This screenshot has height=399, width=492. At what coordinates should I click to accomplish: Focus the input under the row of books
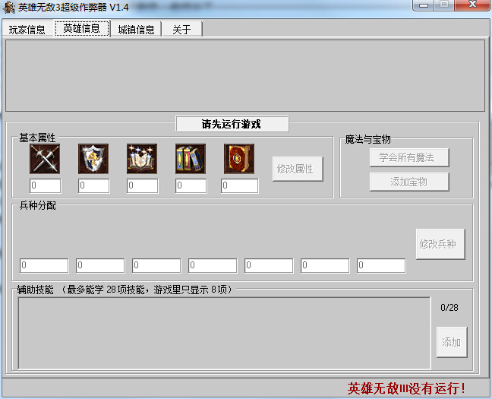(x=191, y=185)
